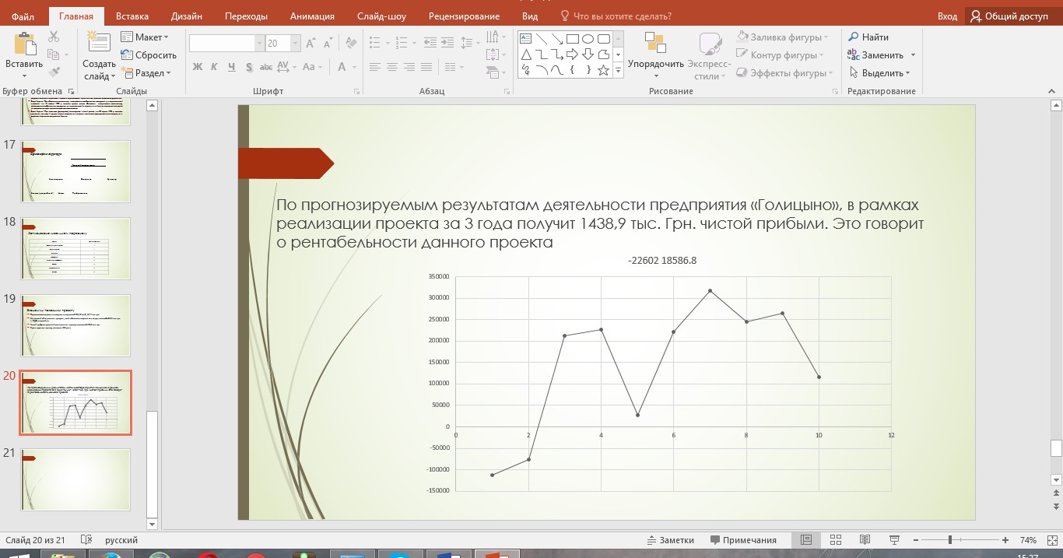Screen dimensions: 1063x558
Task: Click the Общий доступ button
Action: click(x=1009, y=16)
